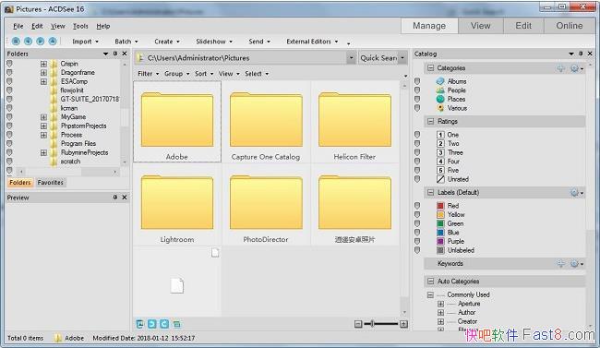Switch to View mode tab
This screenshot has height=348, width=600.
click(481, 26)
